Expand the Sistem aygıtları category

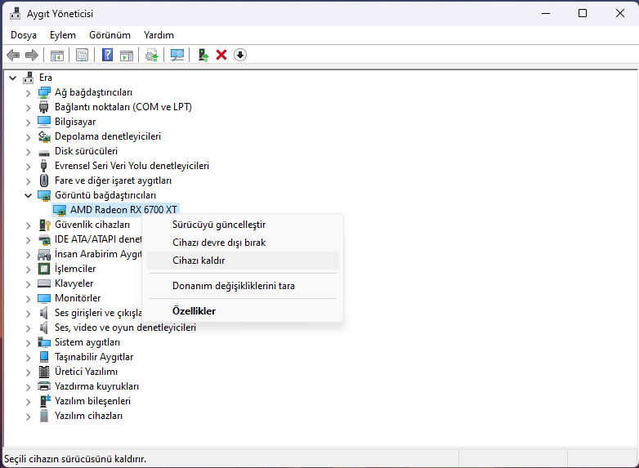click(x=28, y=342)
